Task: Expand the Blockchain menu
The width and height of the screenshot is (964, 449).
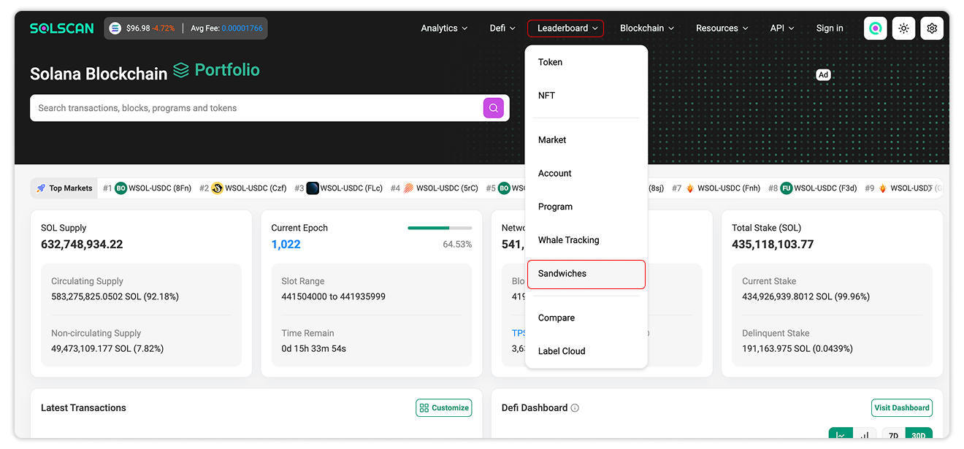Action: point(647,28)
